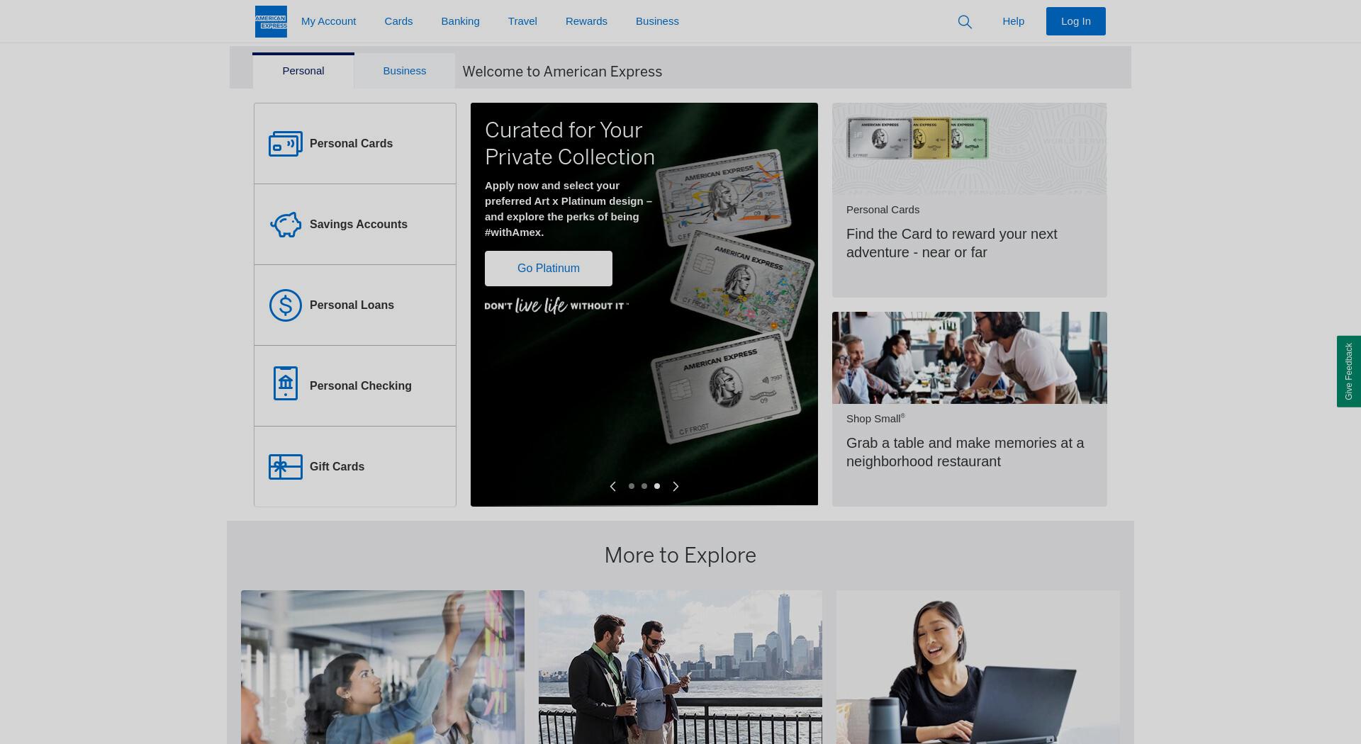Click the Personal Loans dollar sign icon

(x=286, y=305)
